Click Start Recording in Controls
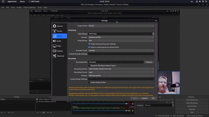209x117 pixels. pyautogui.click(x=192, y=103)
